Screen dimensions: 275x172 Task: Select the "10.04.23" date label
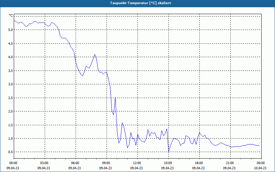pos(260,168)
